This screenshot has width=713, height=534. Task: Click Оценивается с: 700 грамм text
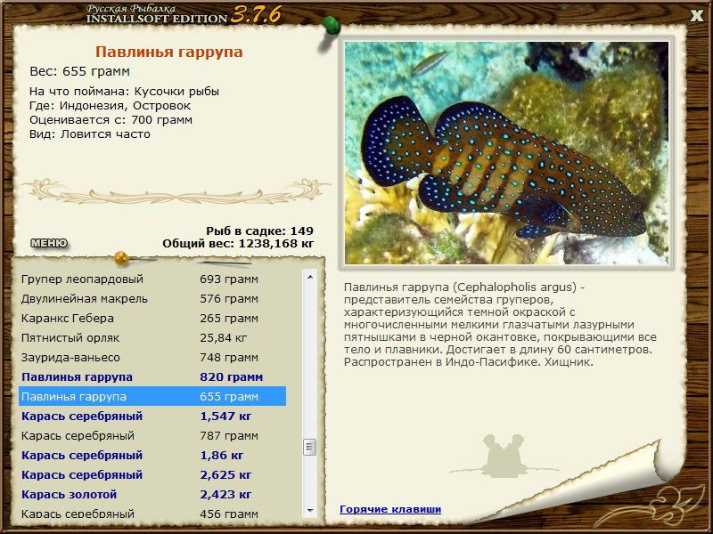111,120
